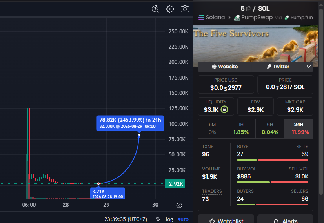Click the PumpSwap logo icon

[x=237, y=18]
